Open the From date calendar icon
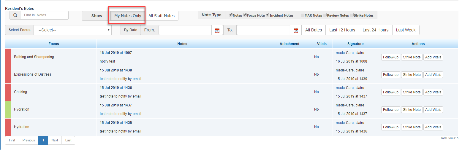The image size is (462, 150). [217, 30]
